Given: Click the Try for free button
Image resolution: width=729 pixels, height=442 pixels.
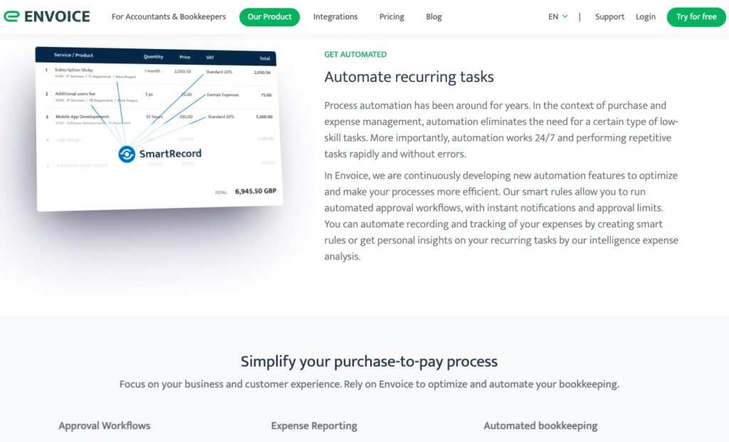Looking at the screenshot, I should pyautogui.click(x=696, y=17).
